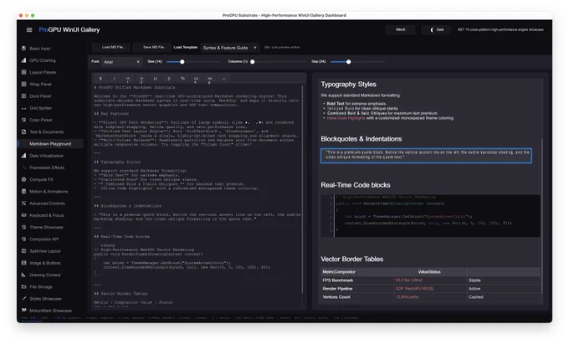Open the Grid Splitter sidebar icon
This screenshot has width=569, height=345.
[23, 108]
